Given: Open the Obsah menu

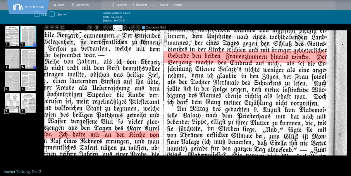Looking at the screenshot, I should [59, 5].
